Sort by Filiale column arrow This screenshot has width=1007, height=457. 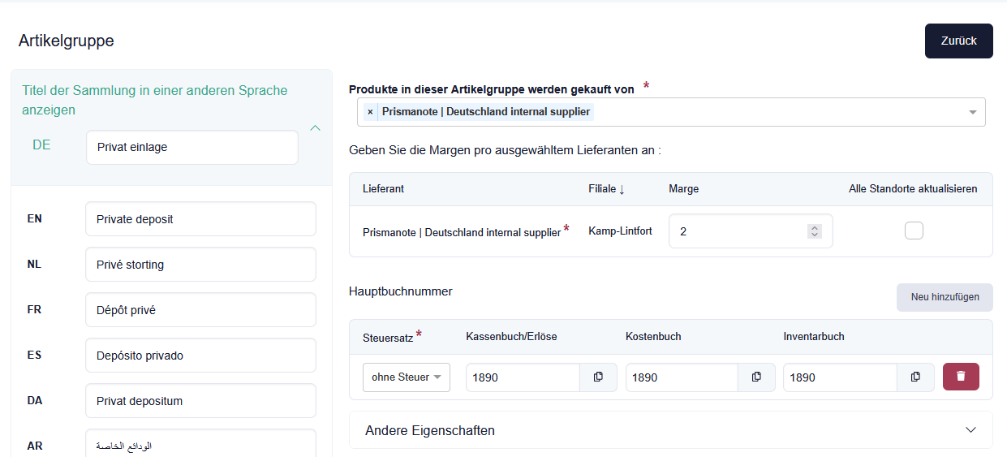tap(622, 189)
